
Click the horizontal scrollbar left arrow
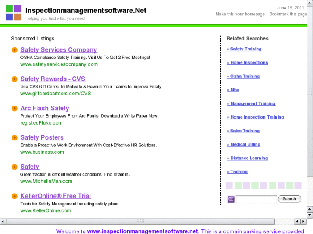[x=3, y=221]
